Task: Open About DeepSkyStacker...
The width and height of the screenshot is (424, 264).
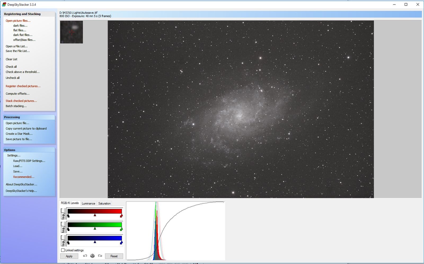Action: 21,184
